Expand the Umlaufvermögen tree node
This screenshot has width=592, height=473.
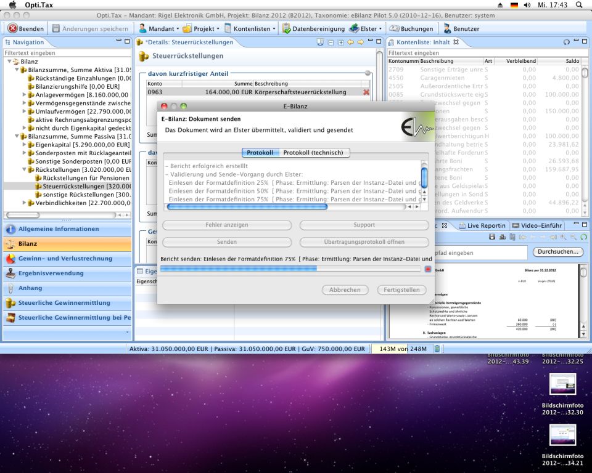(24, 111)
